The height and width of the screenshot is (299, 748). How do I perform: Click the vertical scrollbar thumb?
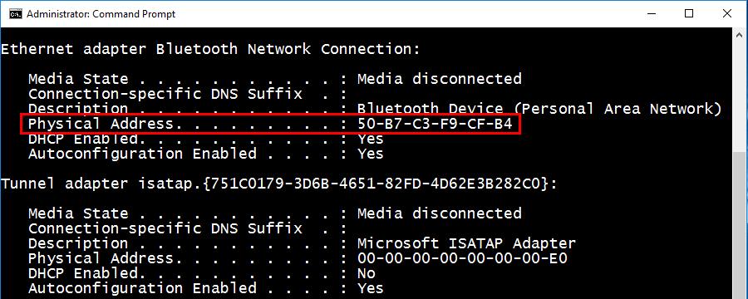739,225
